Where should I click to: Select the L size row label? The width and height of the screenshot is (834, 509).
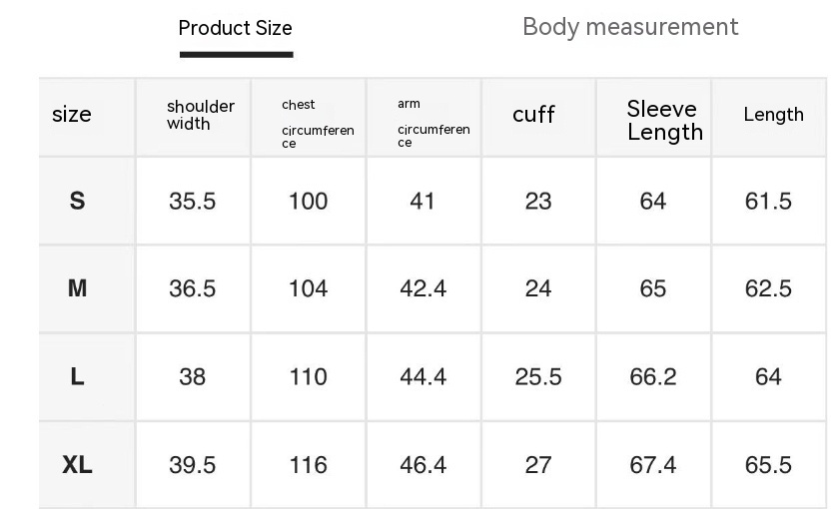(x=77, y=377)
